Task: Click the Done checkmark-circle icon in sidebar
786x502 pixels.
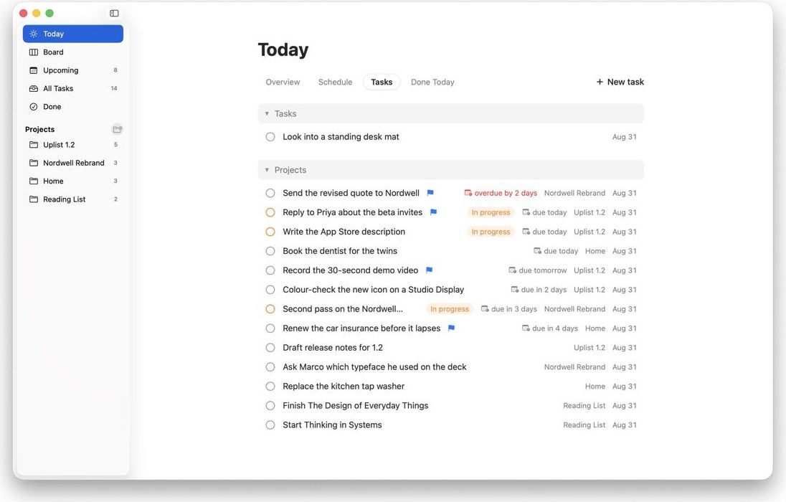Action: pos(34,106)
